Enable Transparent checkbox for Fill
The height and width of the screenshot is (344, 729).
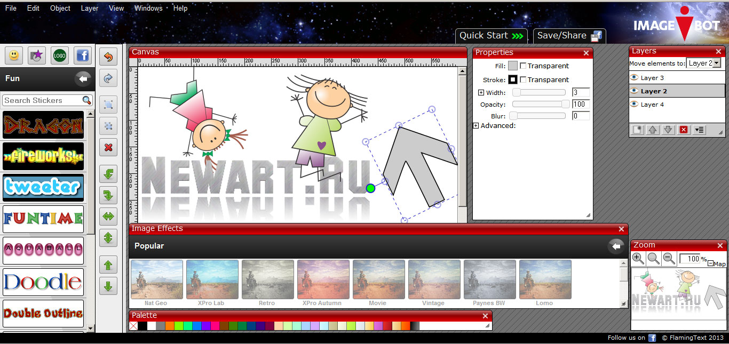(524, 66)
